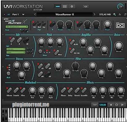Toggle the eye visibility icon
Image resolution: width=127 pixels, height=122 pixels.
pyautogui.click(x=86, y=6)
